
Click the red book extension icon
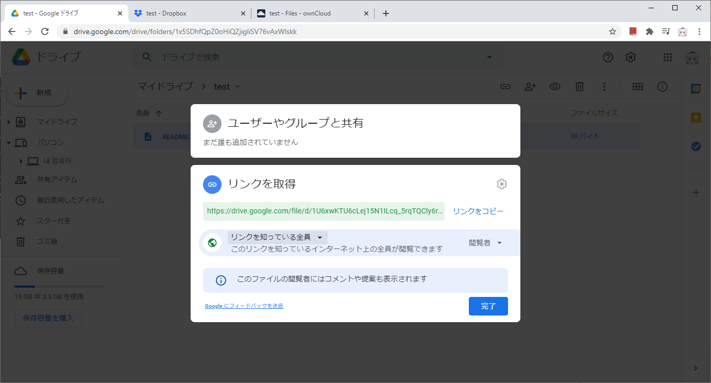coord(633,31)
